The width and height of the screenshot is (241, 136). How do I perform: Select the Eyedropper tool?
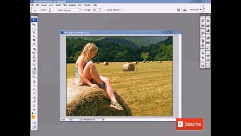click(x=34, y=102)
